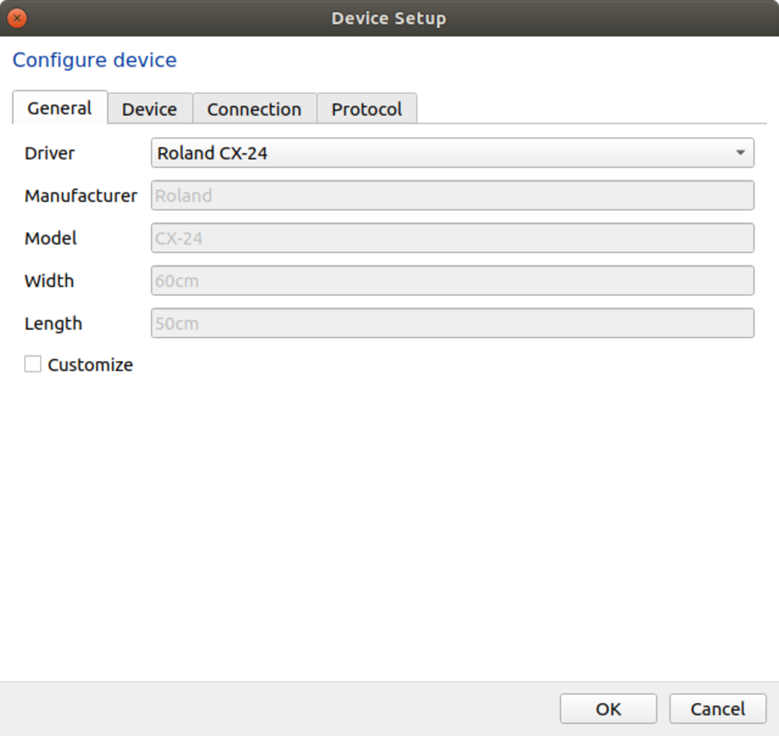
Task: Click the Driver label
Action: click(50, 154)
